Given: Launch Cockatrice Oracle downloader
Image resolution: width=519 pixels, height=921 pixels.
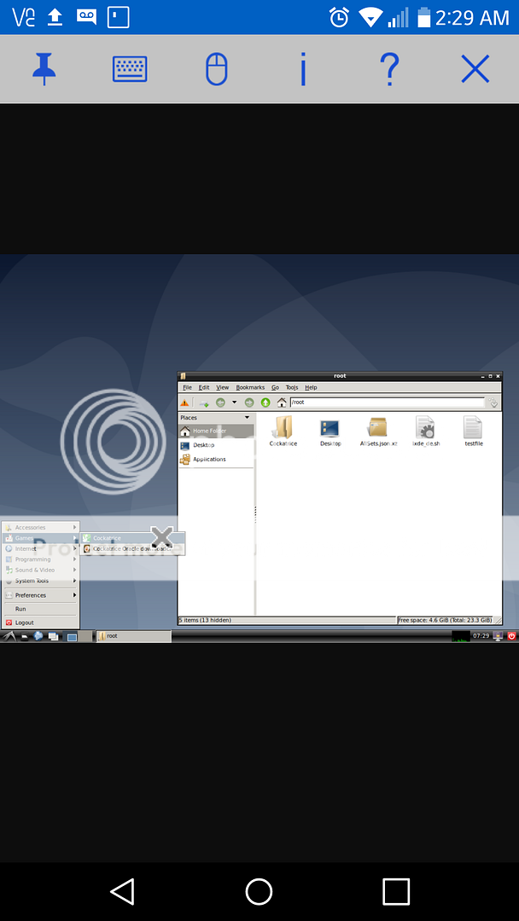Looking at the screenshot, I should [133, 548].
